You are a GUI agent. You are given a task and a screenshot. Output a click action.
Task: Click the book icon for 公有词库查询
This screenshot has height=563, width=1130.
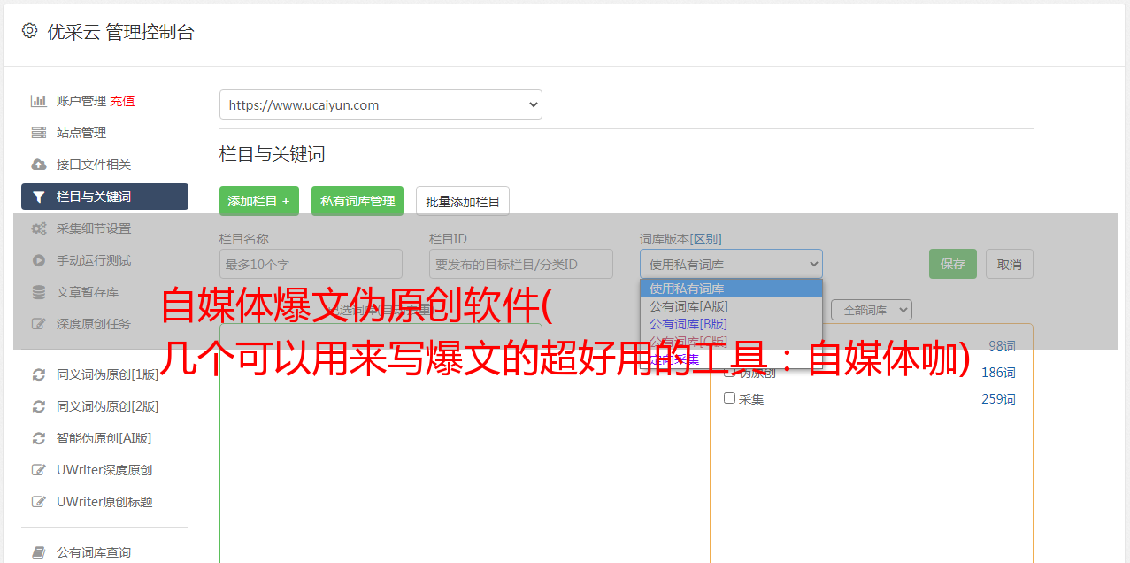pyautogui.click(x=39, y=552)
